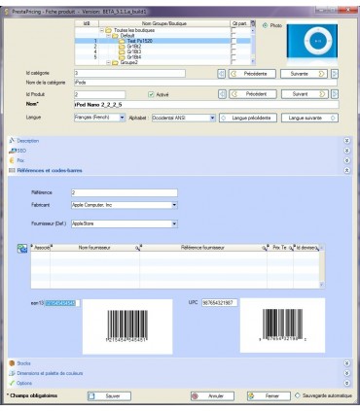Expand the SEO section chevron

(x=346, y=151)
